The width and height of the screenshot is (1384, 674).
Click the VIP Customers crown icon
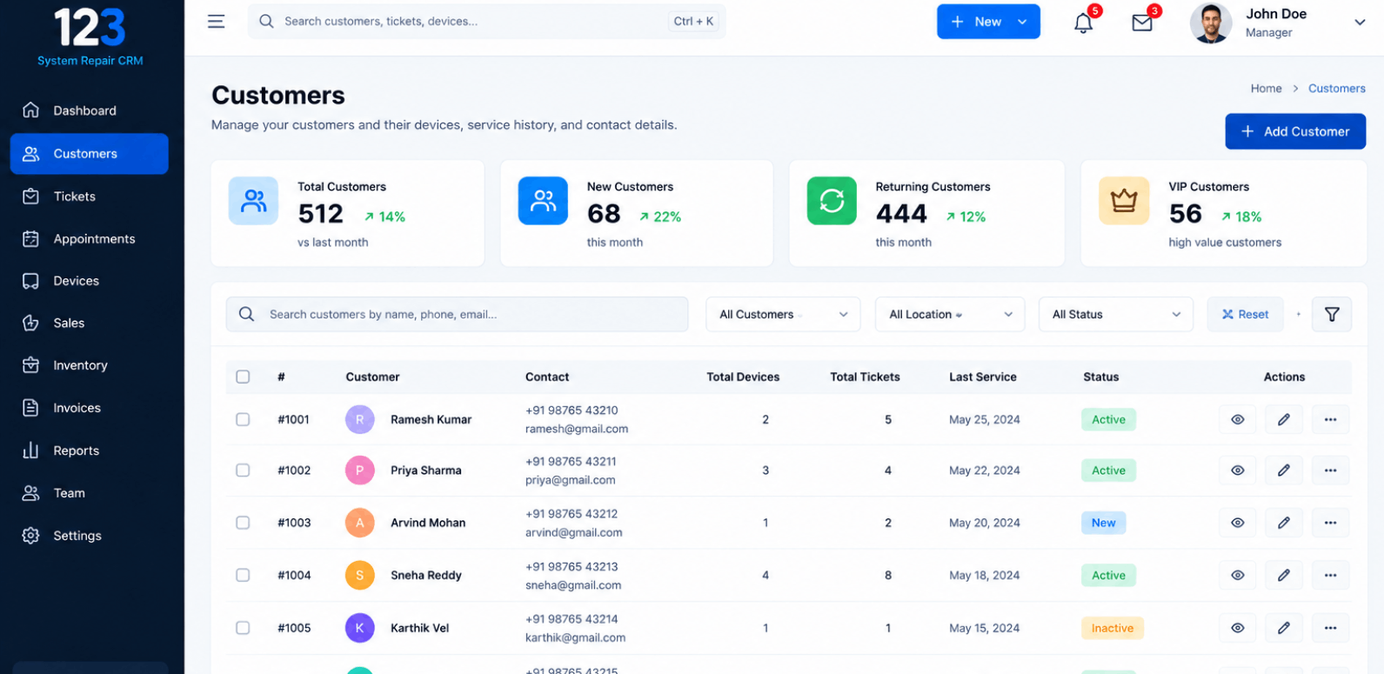coord(1124,201)
